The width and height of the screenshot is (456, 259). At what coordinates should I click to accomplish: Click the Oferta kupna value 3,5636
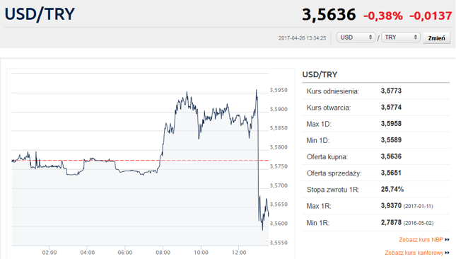click(x=391, y=156)
